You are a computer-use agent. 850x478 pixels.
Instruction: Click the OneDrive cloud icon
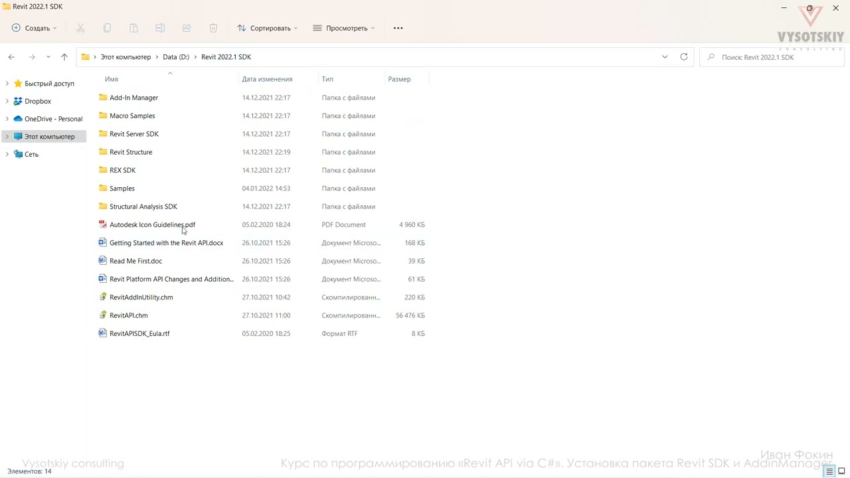(18, 119)
